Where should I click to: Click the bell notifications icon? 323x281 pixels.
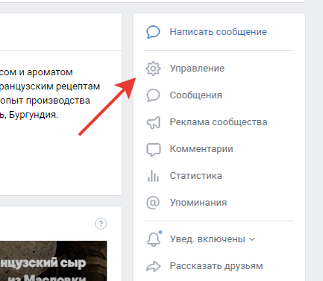tap(154, 239)
